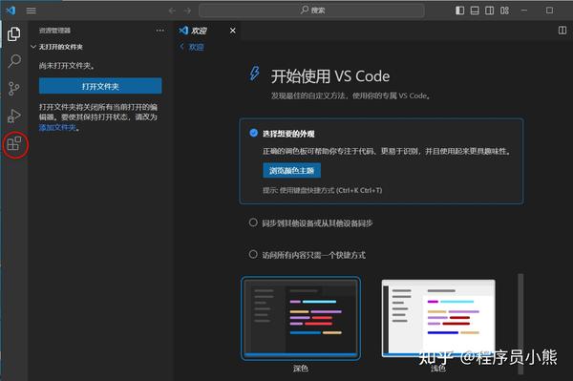Viewport: 573px width, 381px height.
Task: Select the 同步到其他设备 step radio
Action: pos(253,222)
